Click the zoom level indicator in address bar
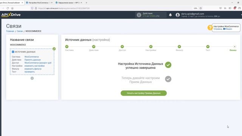This screenshot has width=242, height=136. 195,8
